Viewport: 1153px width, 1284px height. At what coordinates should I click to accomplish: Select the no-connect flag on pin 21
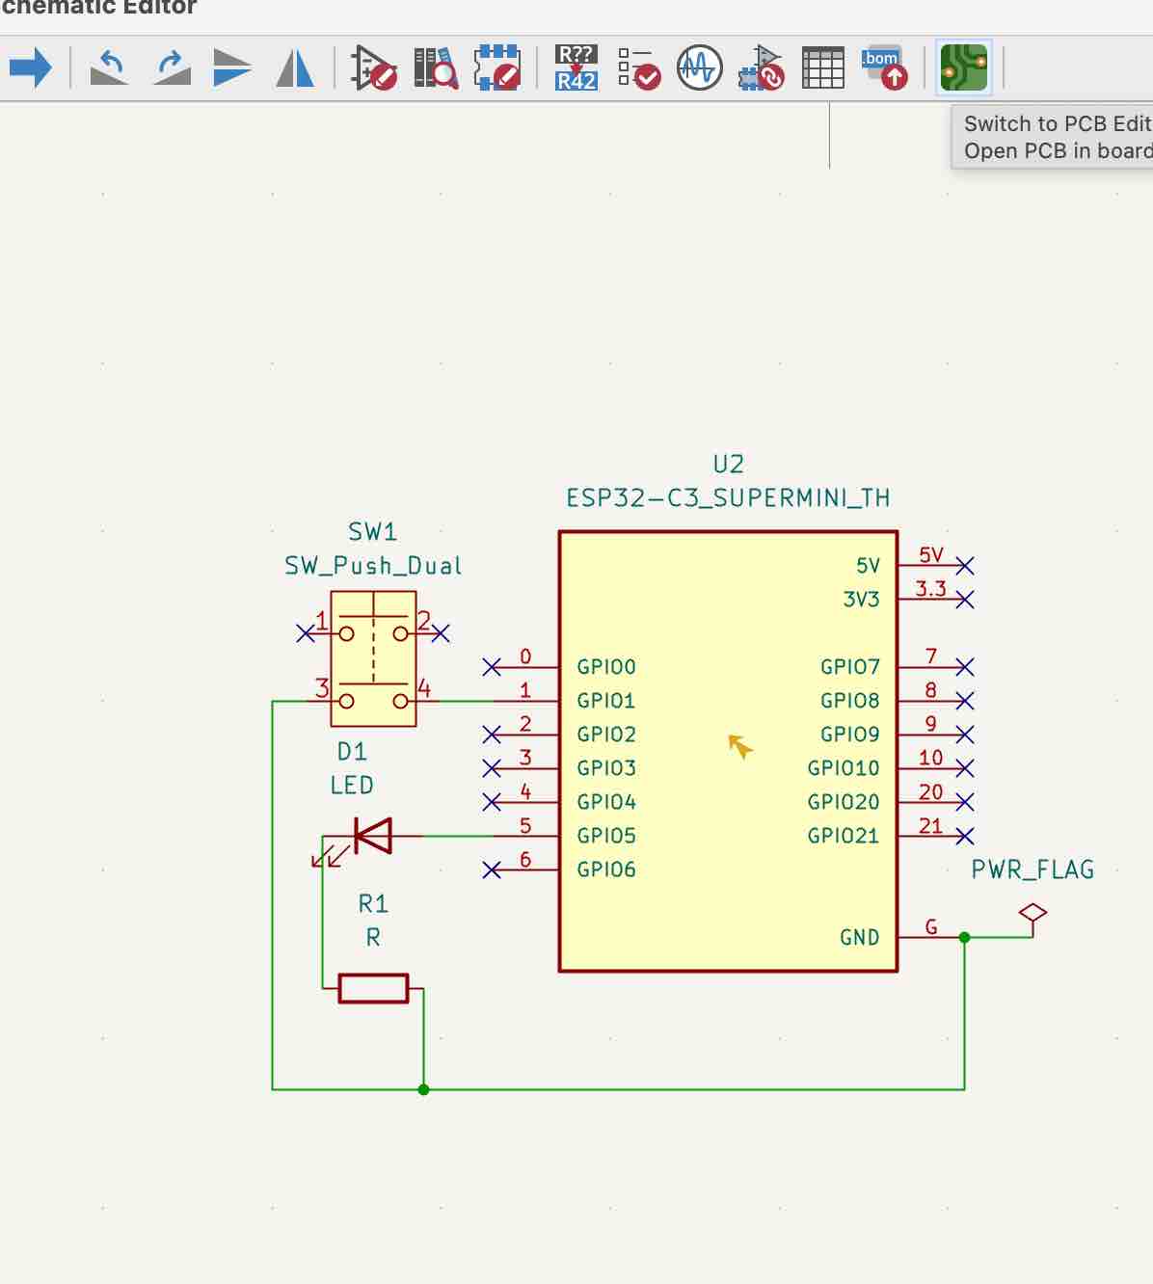(x=965, y=836)
